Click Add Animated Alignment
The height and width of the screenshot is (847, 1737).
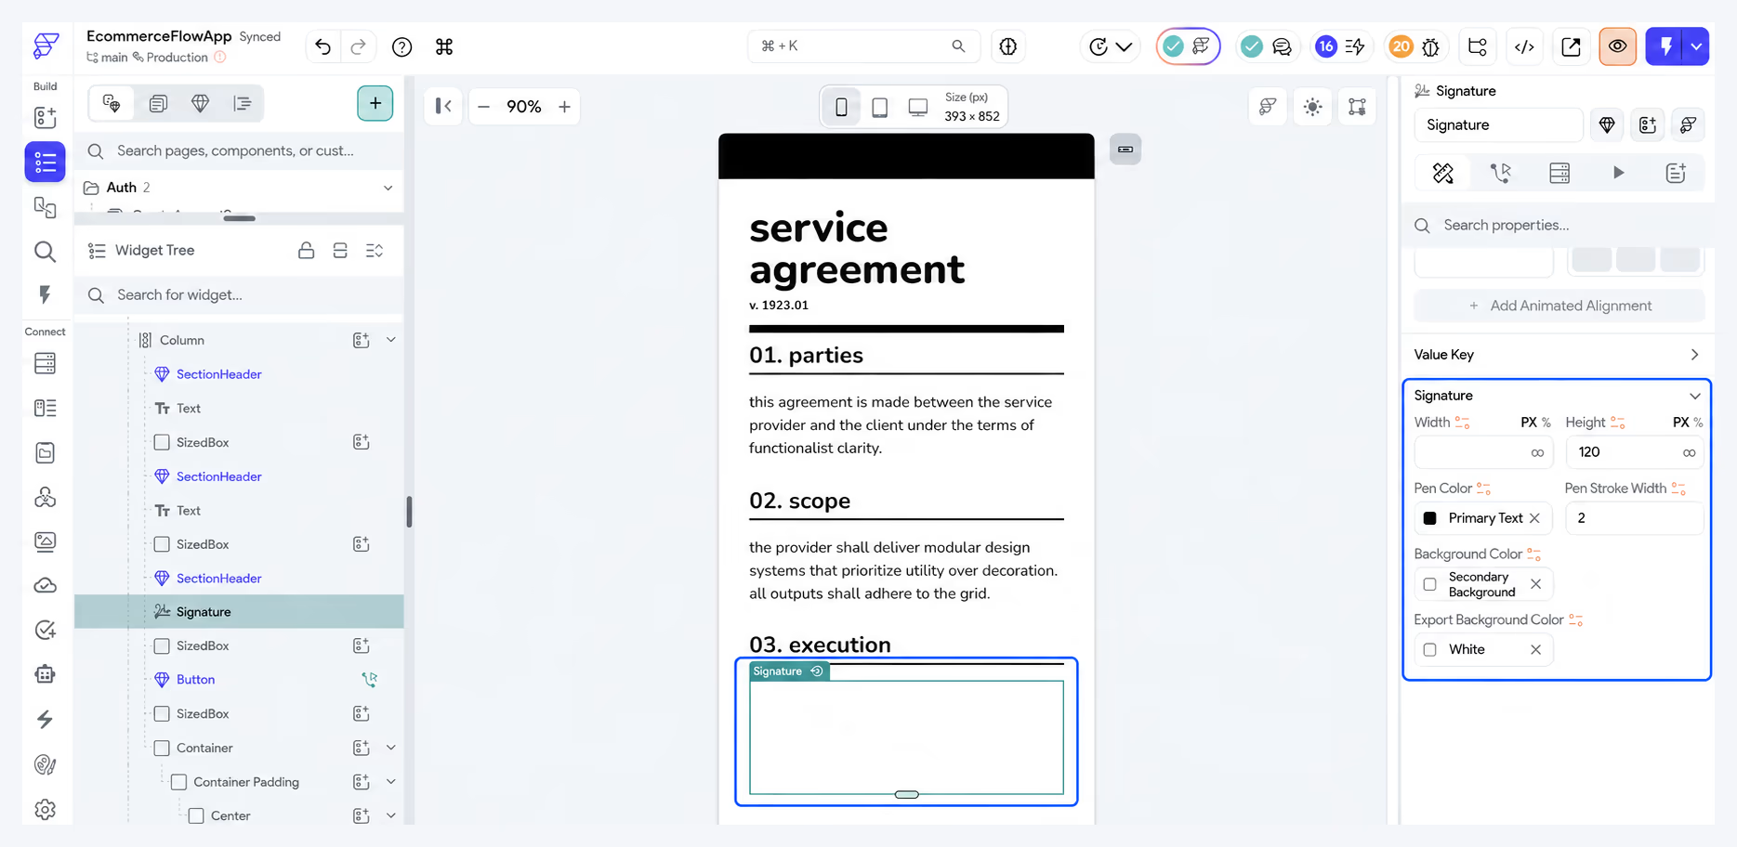tap(1559, 306)
